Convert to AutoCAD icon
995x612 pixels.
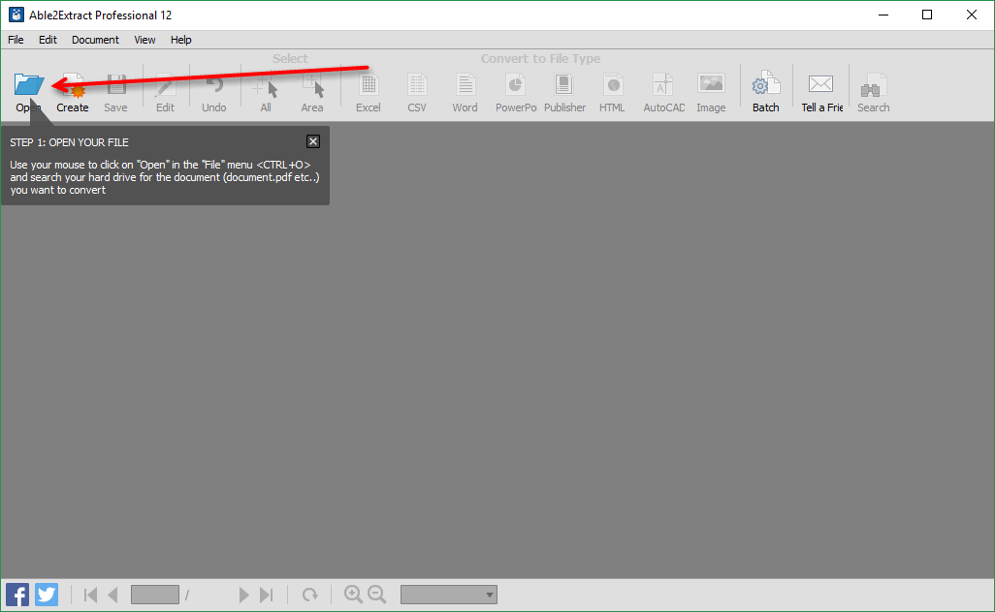[662, 85]
